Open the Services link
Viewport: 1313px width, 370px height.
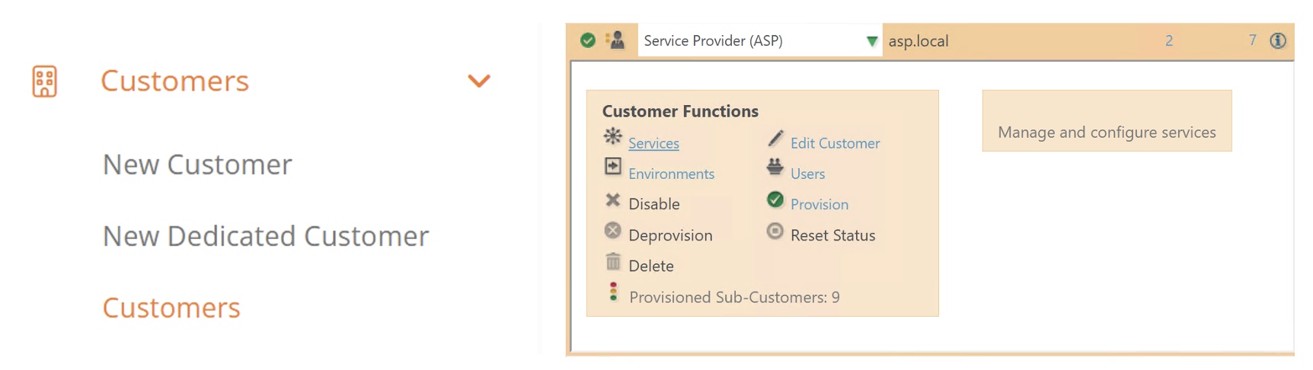[653, 143]
